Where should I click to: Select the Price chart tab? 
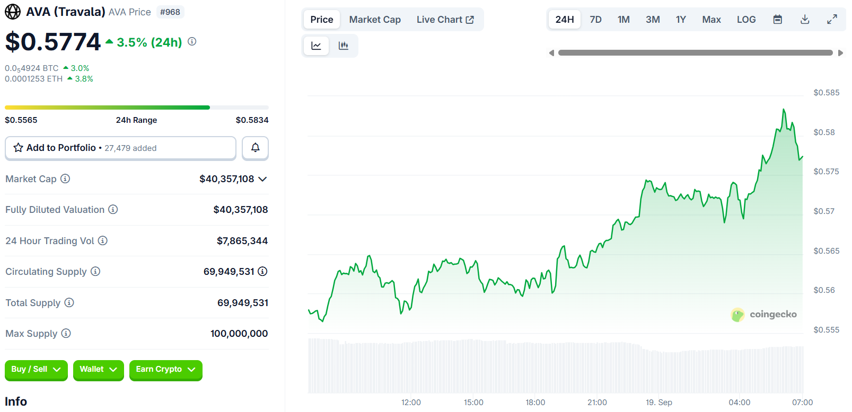coord(322,20)
